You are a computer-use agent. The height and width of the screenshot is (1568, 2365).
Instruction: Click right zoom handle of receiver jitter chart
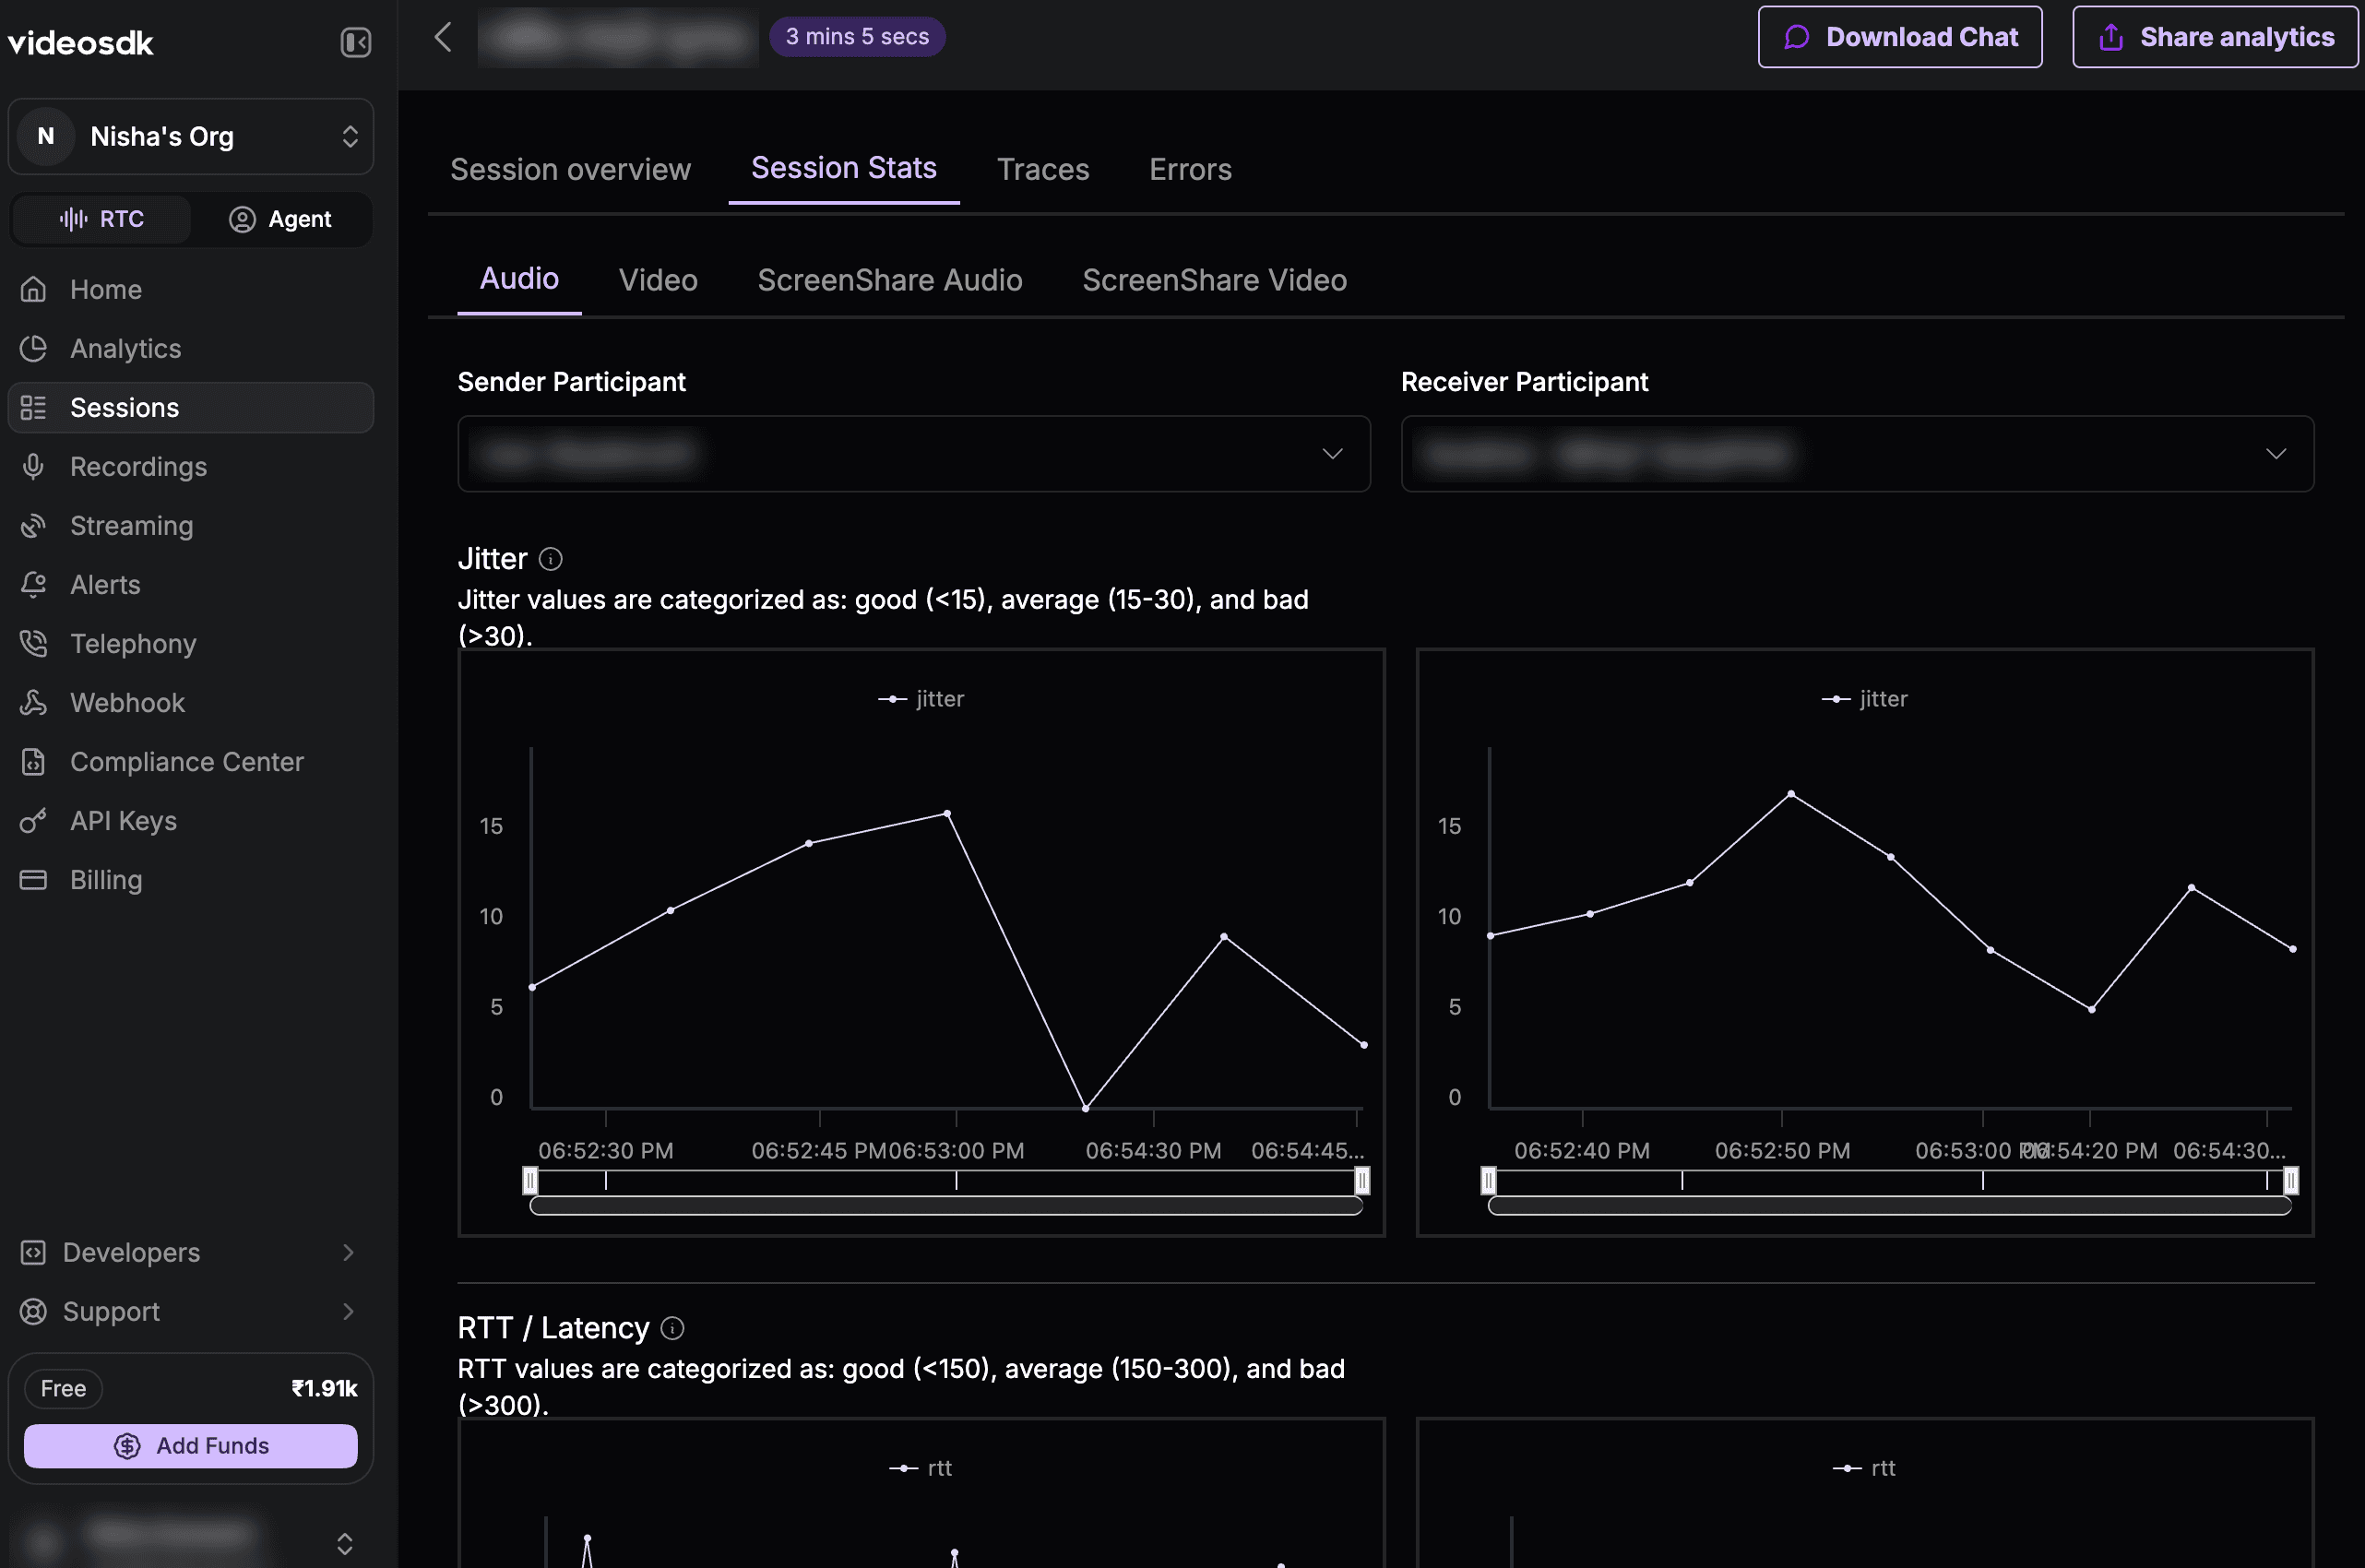[x=2291, y=1181]
